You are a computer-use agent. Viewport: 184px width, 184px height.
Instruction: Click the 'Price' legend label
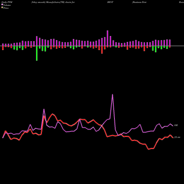pos(6,8)
